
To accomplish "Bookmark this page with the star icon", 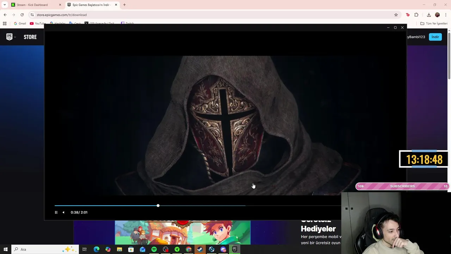I will pyautogui.click(x=396, y=15).
